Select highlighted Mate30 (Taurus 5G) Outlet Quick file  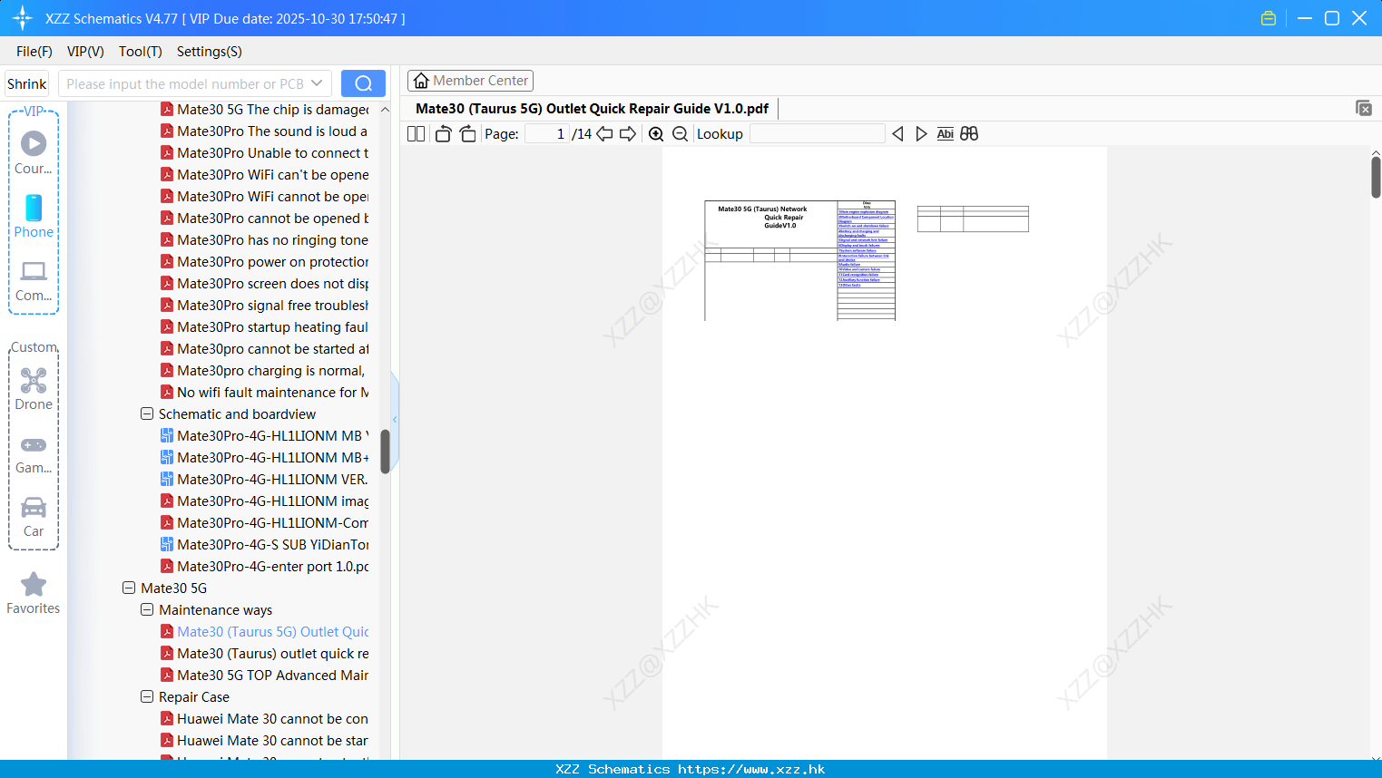(x=265, y=631)
